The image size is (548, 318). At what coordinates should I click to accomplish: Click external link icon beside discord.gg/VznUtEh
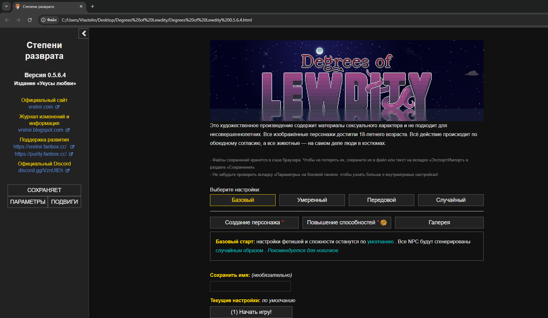point(67,171)
